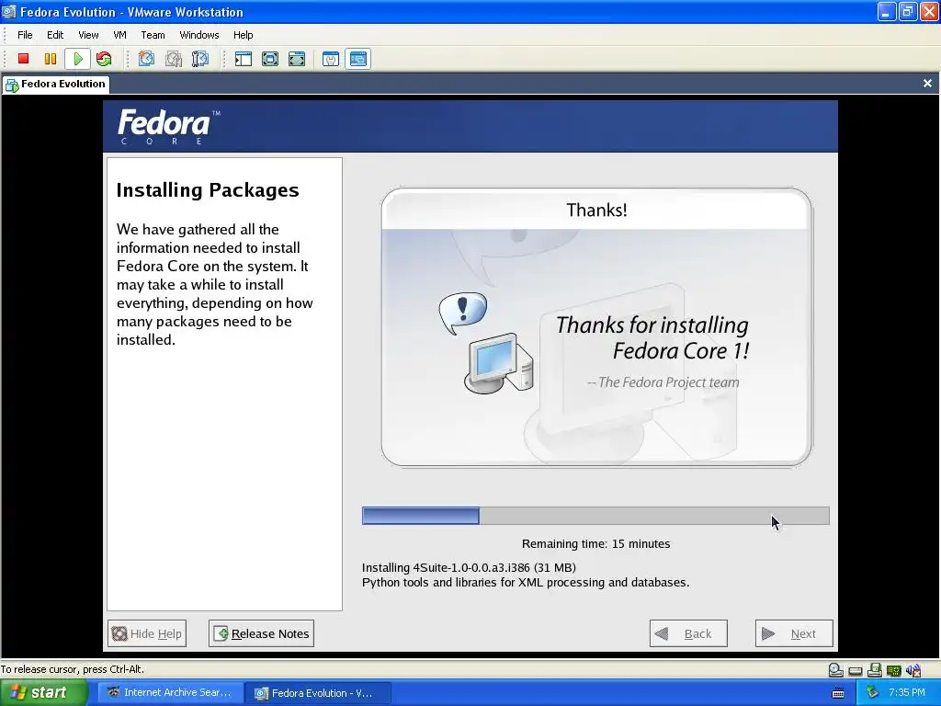Click the hard disk device status icon

point(856,670)
